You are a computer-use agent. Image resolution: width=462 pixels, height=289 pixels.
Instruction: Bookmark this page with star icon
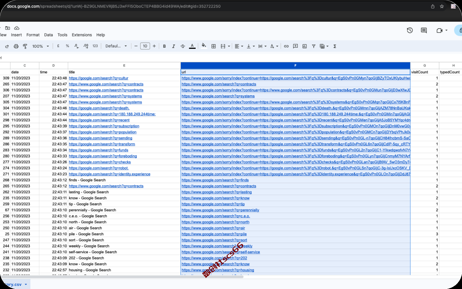[442, 6]
